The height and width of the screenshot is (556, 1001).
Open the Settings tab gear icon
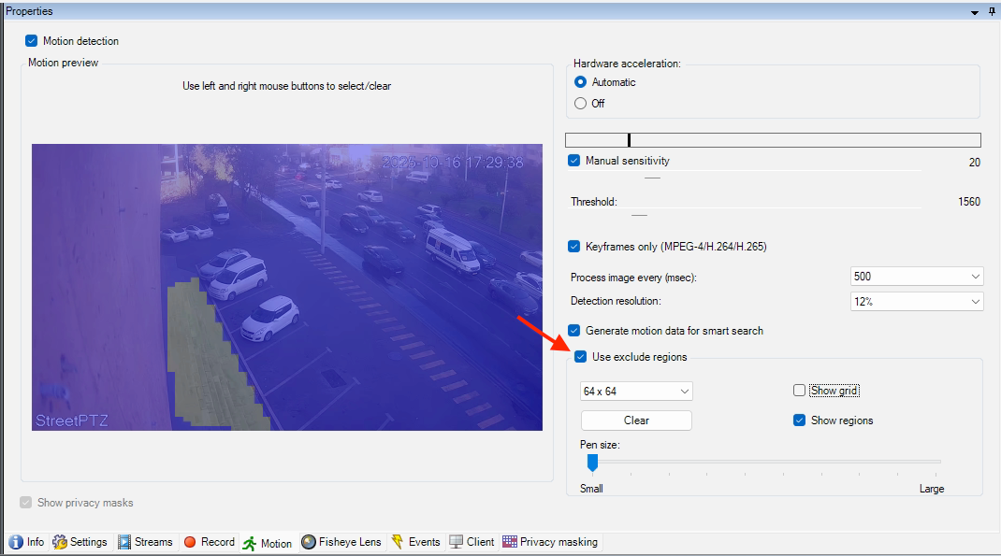pyautogui.click(x=60, y=542)
